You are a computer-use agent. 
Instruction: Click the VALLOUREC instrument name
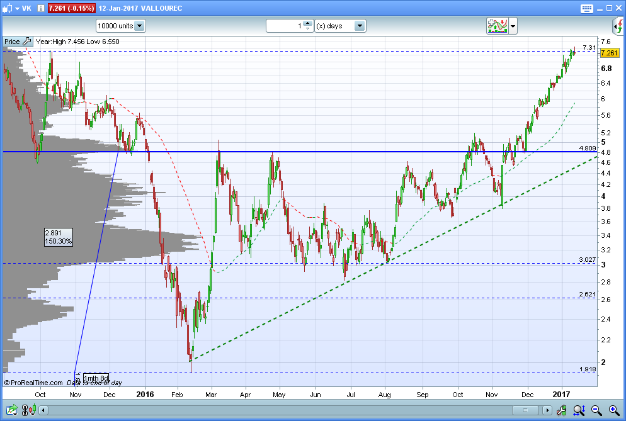coord(161,8)
